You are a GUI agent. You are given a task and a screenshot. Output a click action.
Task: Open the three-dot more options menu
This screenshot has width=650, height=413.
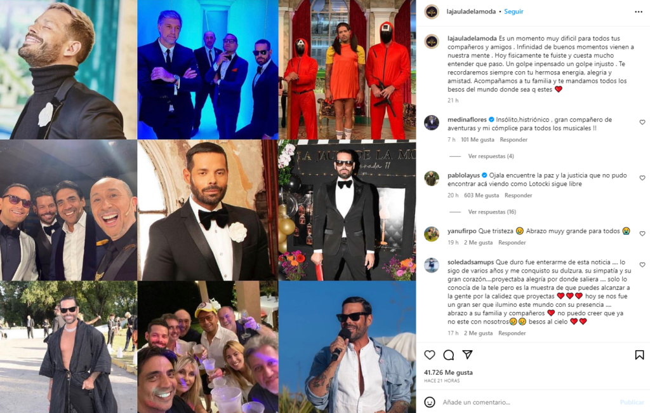[x=639, y=11]
